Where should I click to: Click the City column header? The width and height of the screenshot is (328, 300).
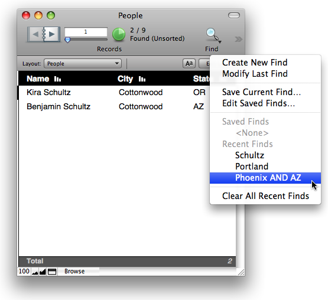click(125, 79)
